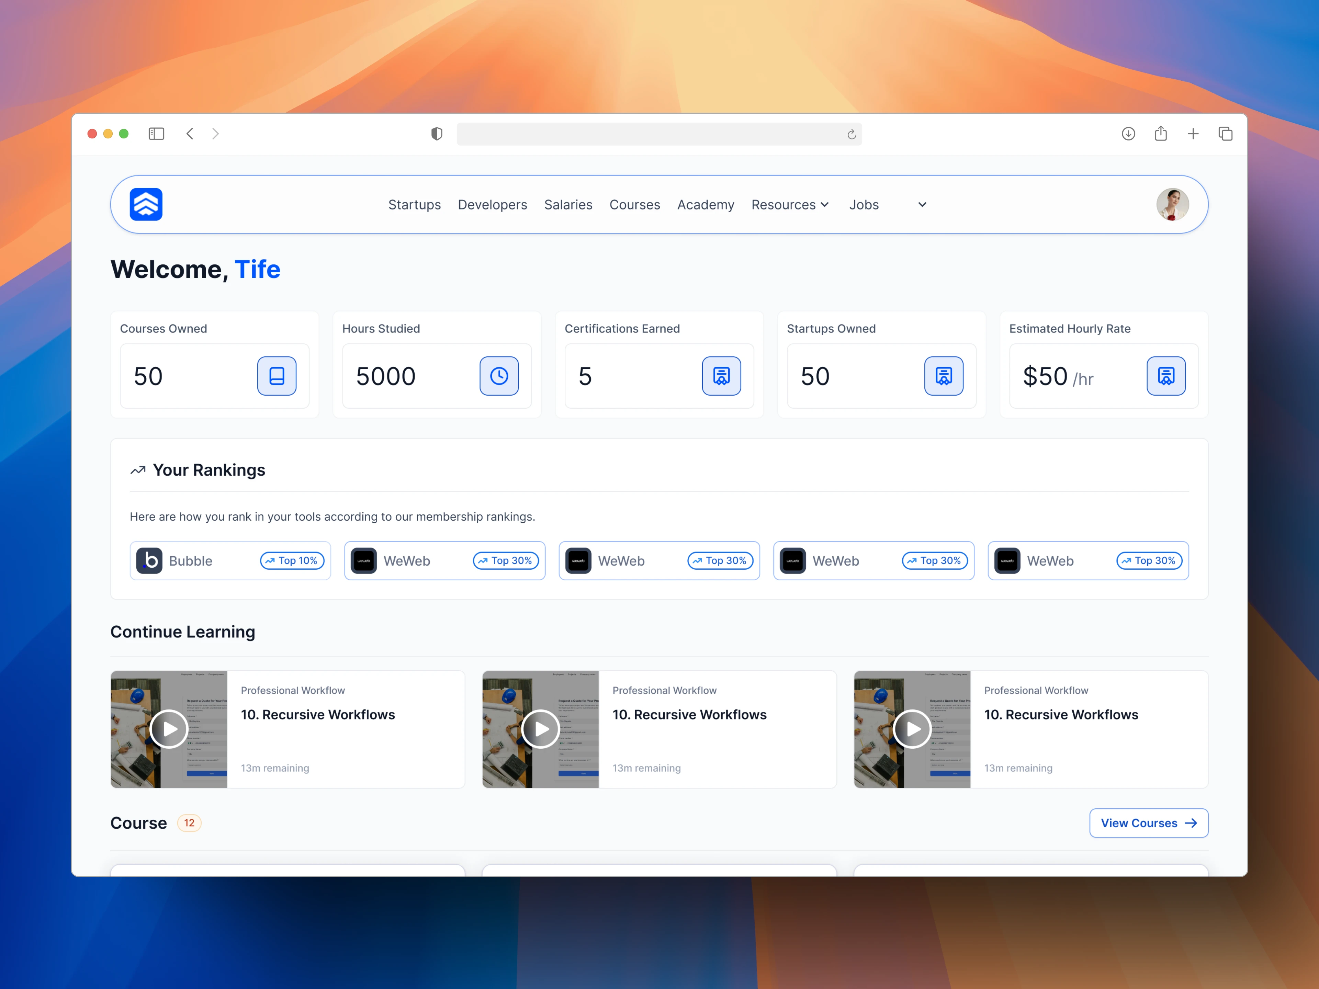Open the Developers nav item

coord(493,204)
